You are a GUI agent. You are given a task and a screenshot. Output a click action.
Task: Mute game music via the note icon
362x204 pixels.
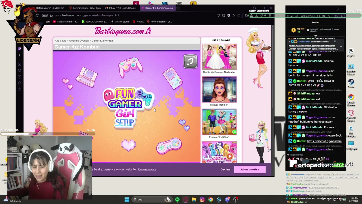click(x=190, y=61)
